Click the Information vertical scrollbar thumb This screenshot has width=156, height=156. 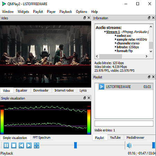151,45
